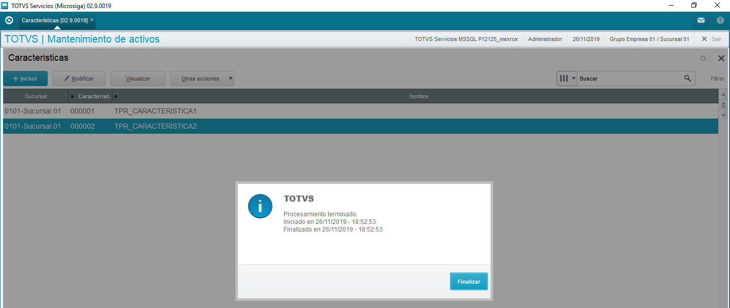
Task: Open the help question mark icon
Action: (720, 21)
